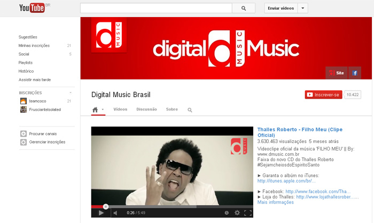The width and height of the screenshot is (374, 223).
Task: Switch to the Vídeos tab
Action: (x=120, y=109)
